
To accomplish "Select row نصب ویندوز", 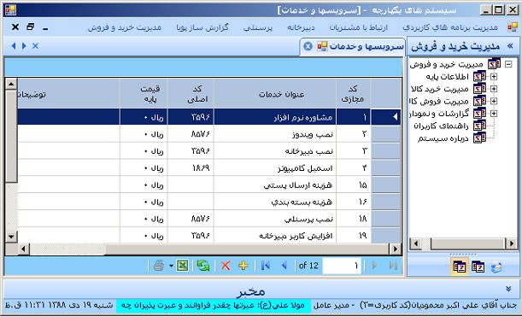I will click(x=209, y=134).
